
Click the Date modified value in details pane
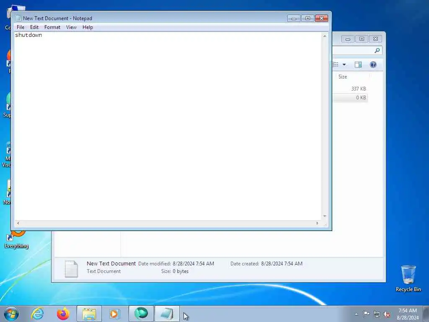tap(194, 264)
